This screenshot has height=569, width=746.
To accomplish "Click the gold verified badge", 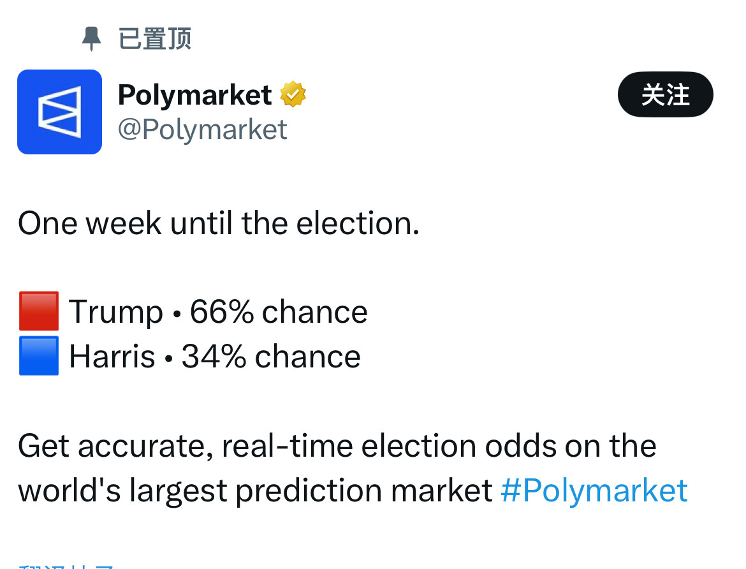I will pyautogui.click(x=293, y=95).
